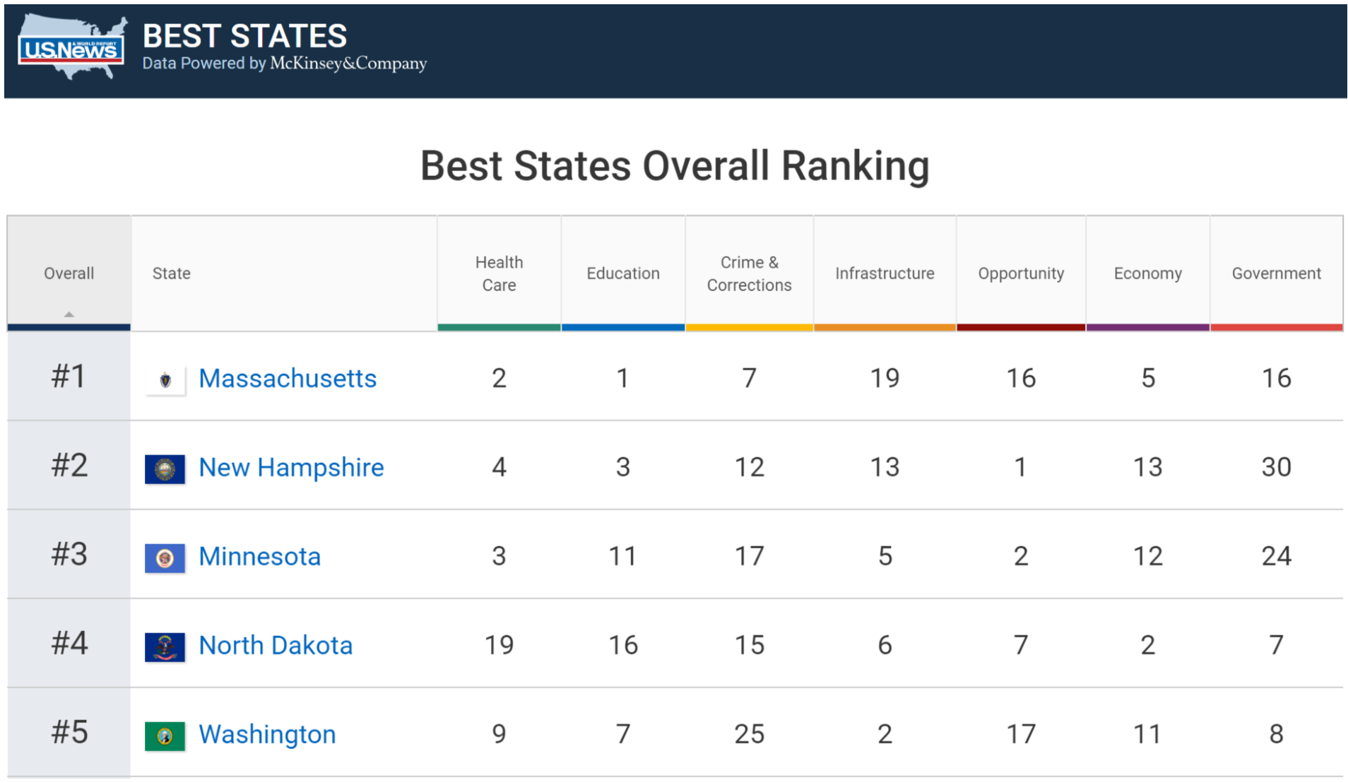This screenshot has width=1348, height=783.
Task: Click the Washington state flag icon
Action: pyautogui.click(x=165, y=736)
